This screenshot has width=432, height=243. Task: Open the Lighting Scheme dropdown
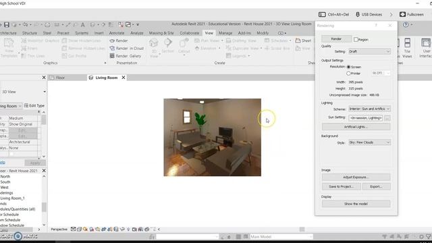(x=369, y=109)
